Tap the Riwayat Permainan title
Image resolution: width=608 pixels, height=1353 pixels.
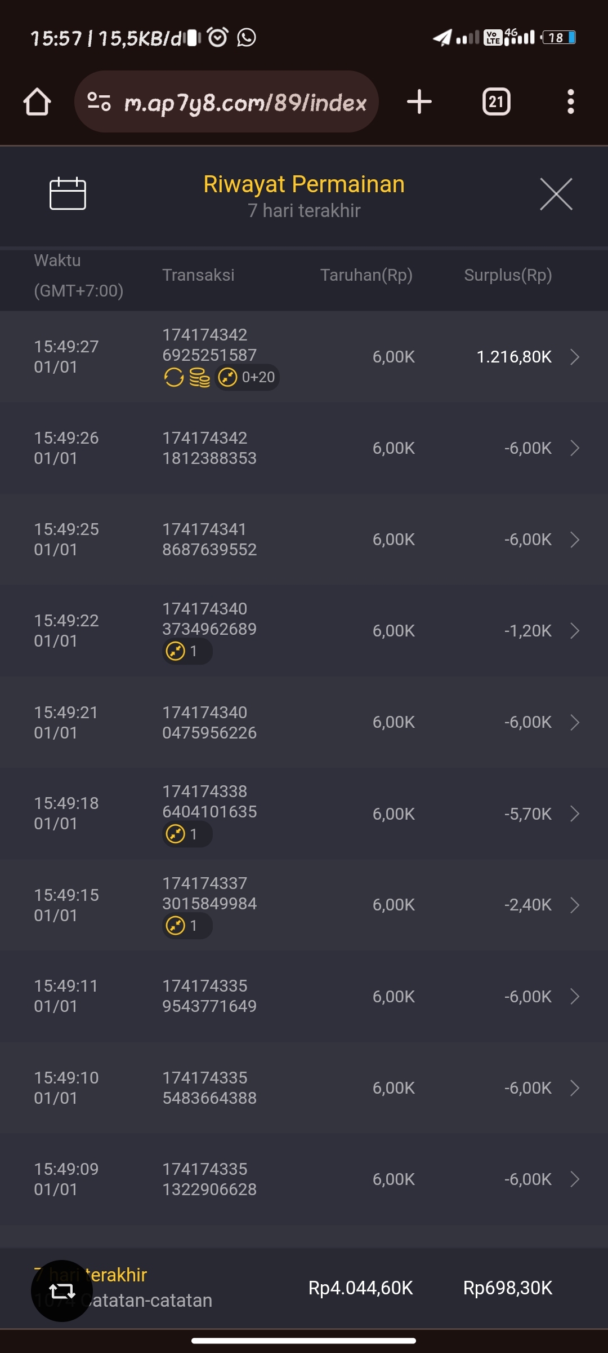tap(304, 184)
